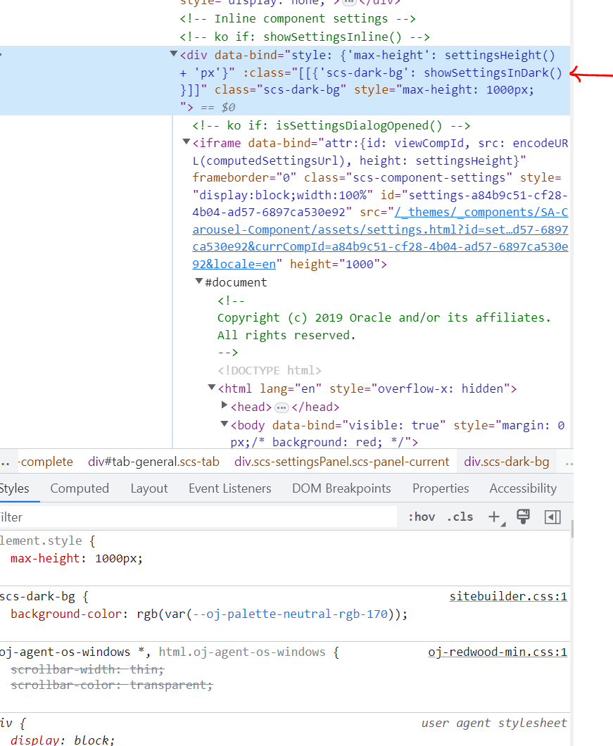The width and height of the screenshot is (613, 746).
Task: Select the isSettingsDialogOpened comment node
Action: (x=331, y=125)
